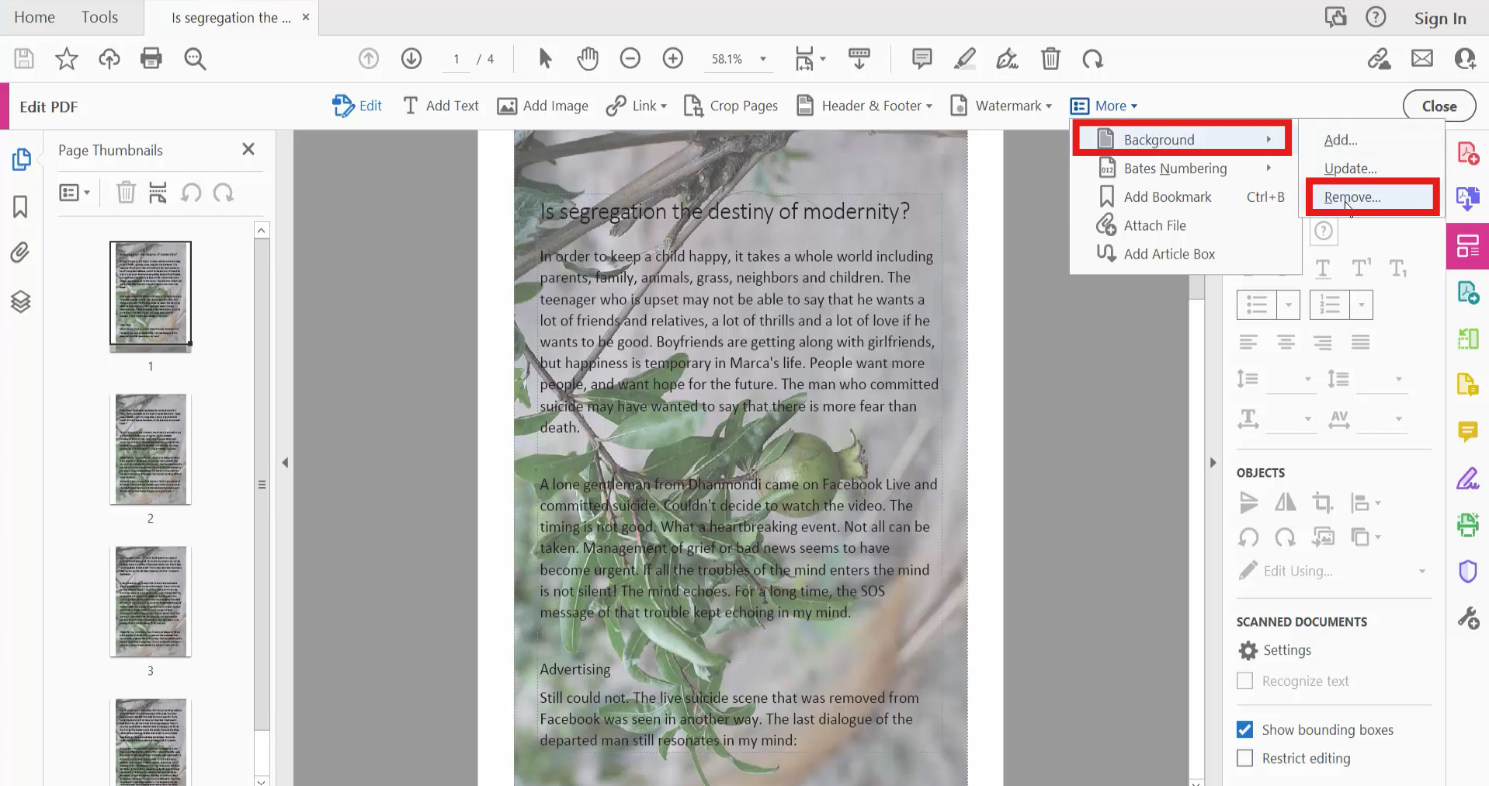Open the Page Thumbnails panel icon

(21, 160)
